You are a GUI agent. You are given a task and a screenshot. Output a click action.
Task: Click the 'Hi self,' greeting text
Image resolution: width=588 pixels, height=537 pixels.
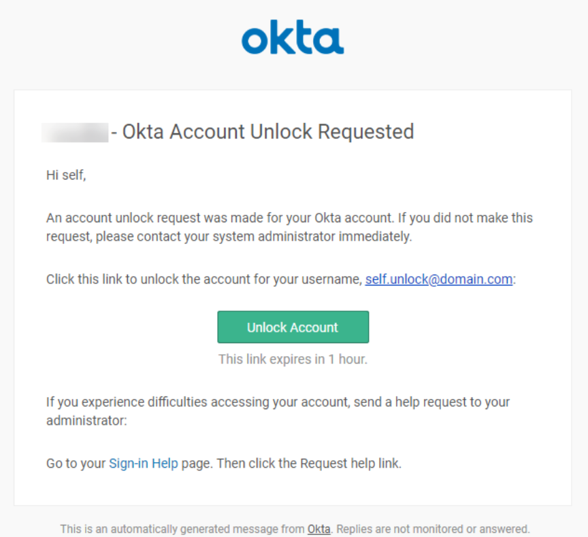(x=66, y=175)
